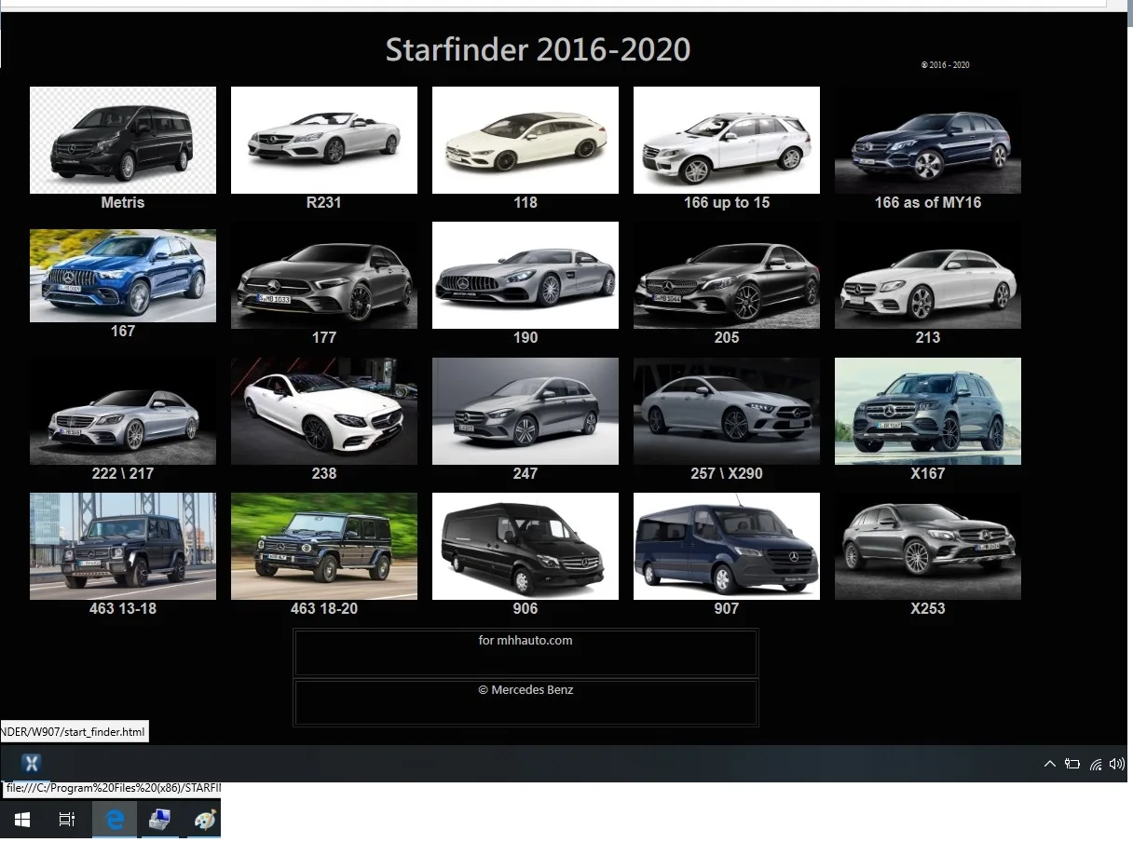This screenshot has width=1133, height=842.
Task: Click the '463 13-18' label
Action: tap(123, 608)
